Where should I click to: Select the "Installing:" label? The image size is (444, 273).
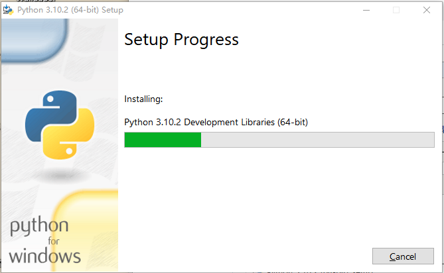click(x=143, y=99)
